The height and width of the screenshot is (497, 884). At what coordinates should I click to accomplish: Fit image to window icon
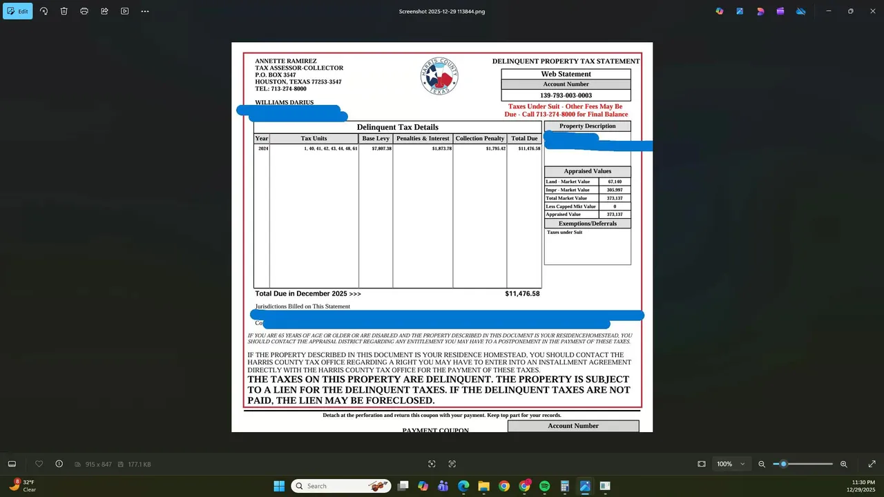702,464
